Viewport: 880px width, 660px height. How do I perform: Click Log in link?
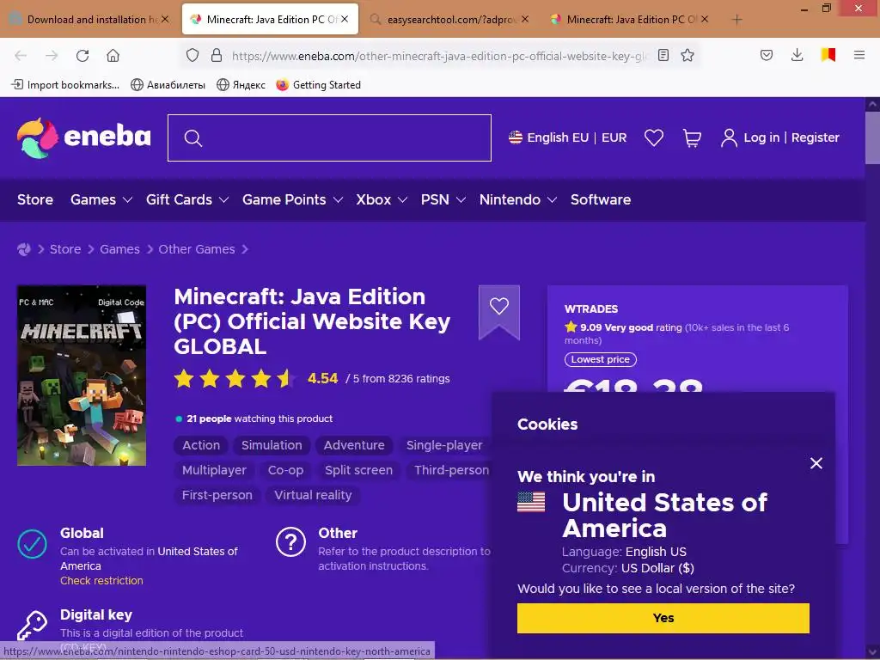pos(761,137)
